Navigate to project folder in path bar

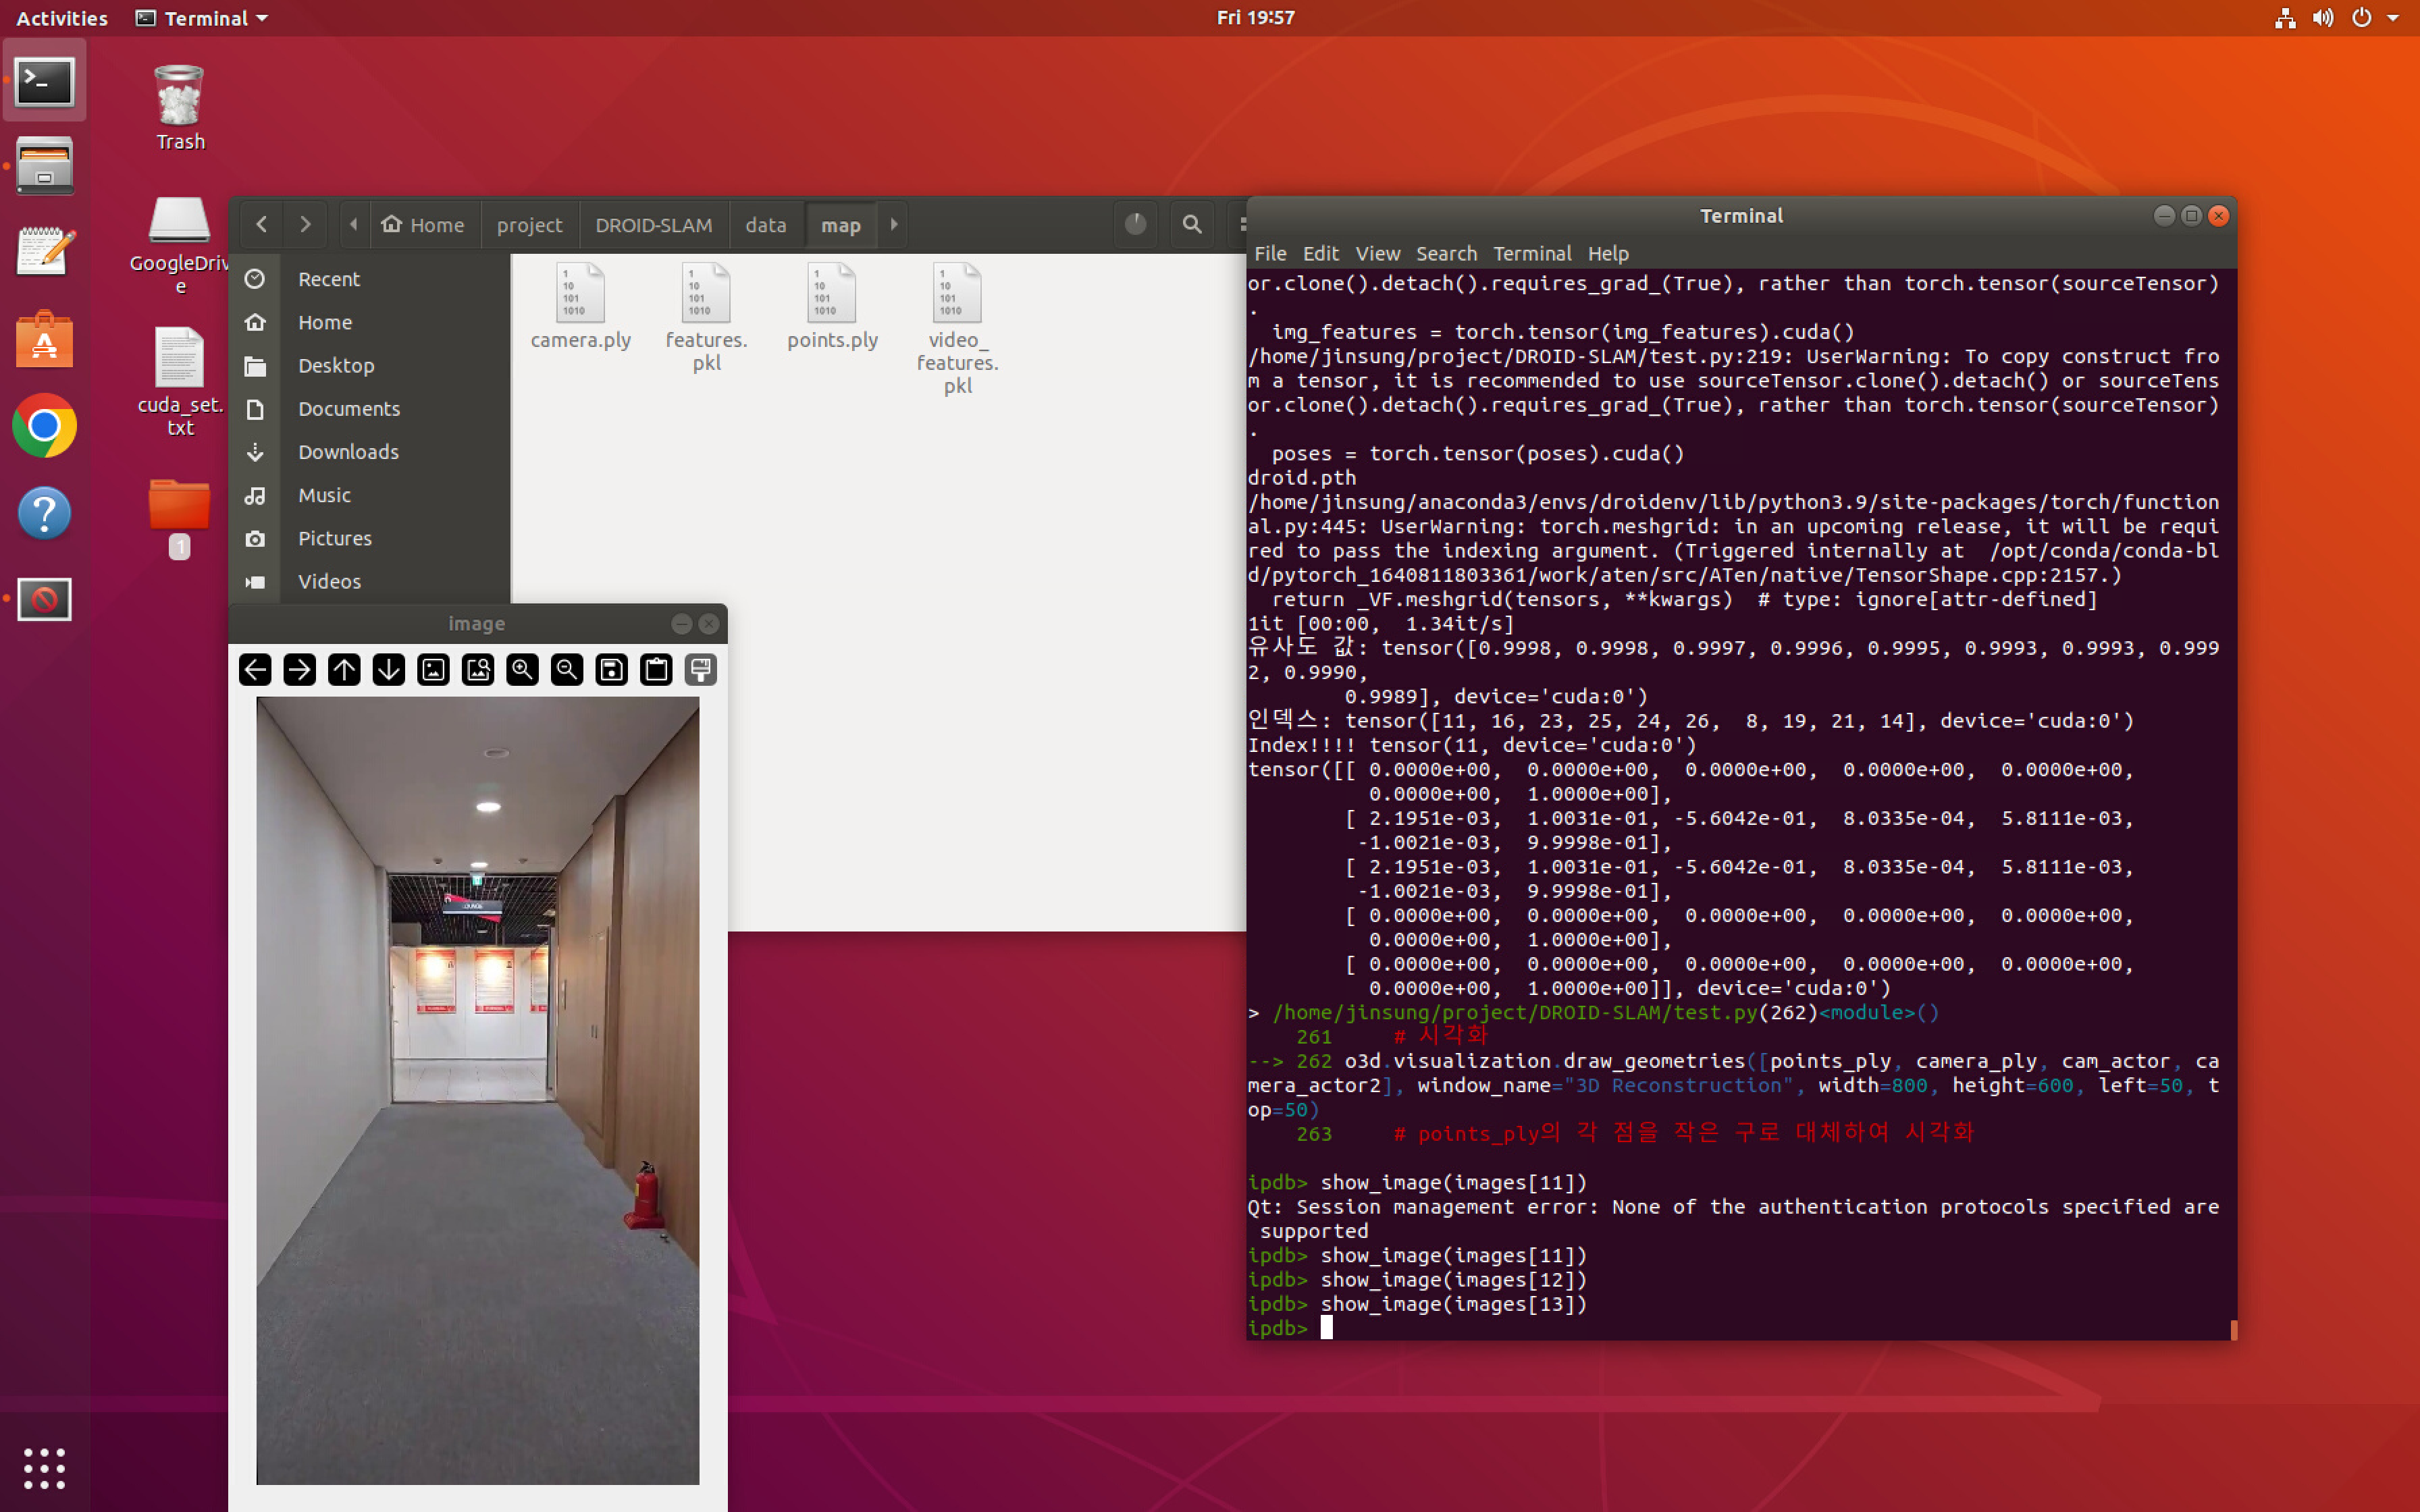(530, 225)
